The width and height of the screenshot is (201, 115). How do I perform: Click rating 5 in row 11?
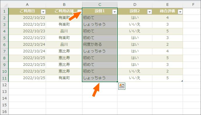tap(167, 78)
